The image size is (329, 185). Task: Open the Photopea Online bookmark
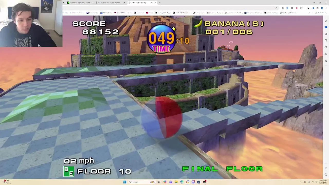288,13
